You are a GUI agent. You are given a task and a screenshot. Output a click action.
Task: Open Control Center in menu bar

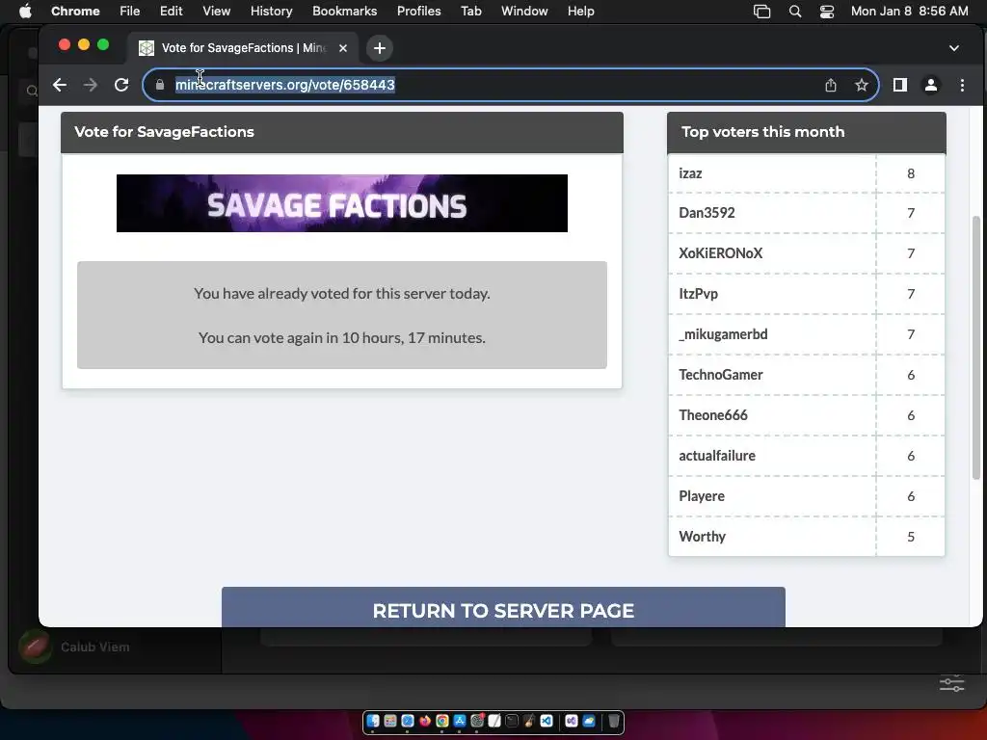[x=827, y=12]
